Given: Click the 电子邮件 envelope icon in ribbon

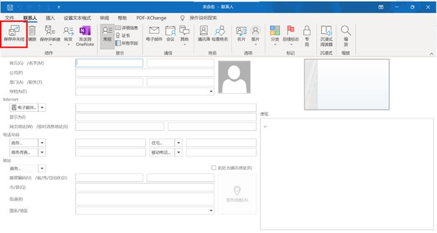Looking at the screenshot, I should [x=154, y=30].
